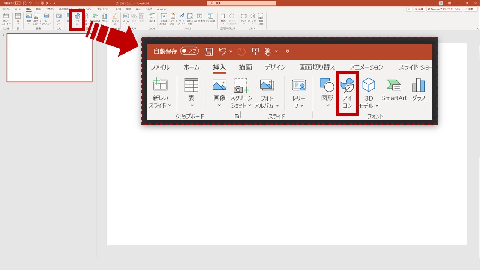Toggle 自動保存 switch in the unmagnified title bar

click(x=17, y=3)
